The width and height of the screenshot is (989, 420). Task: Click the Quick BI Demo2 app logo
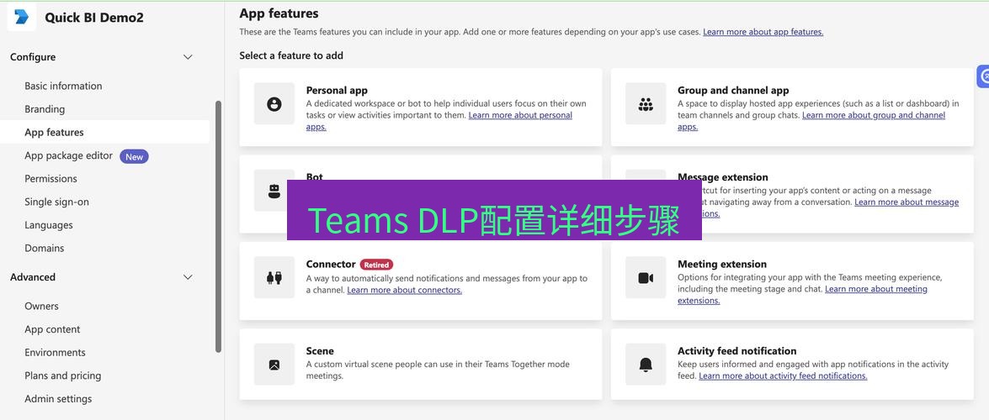(x=22, y=17)
